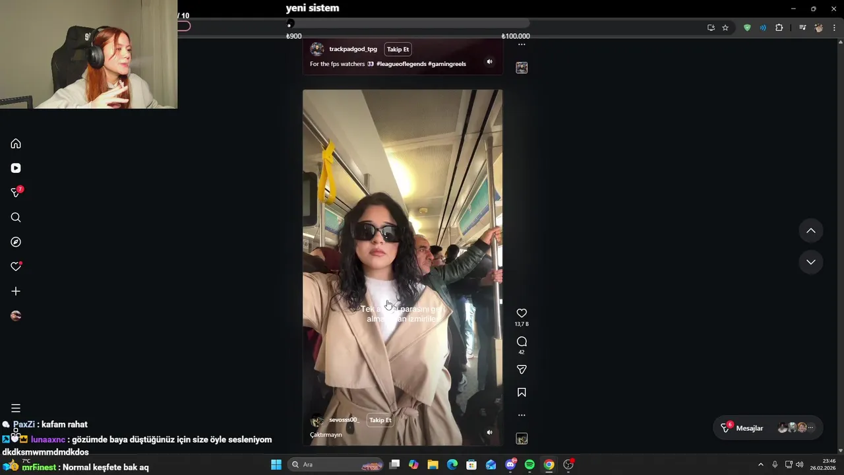Open Task View on taskbar
This screenshot has height=475, width=844.
coord(394,464)
